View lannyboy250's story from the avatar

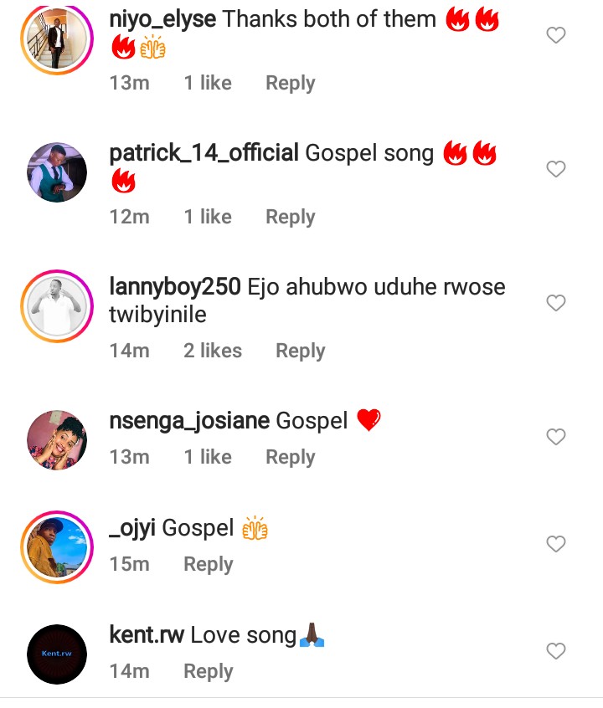pyautogui.click(x=57, y=306)
